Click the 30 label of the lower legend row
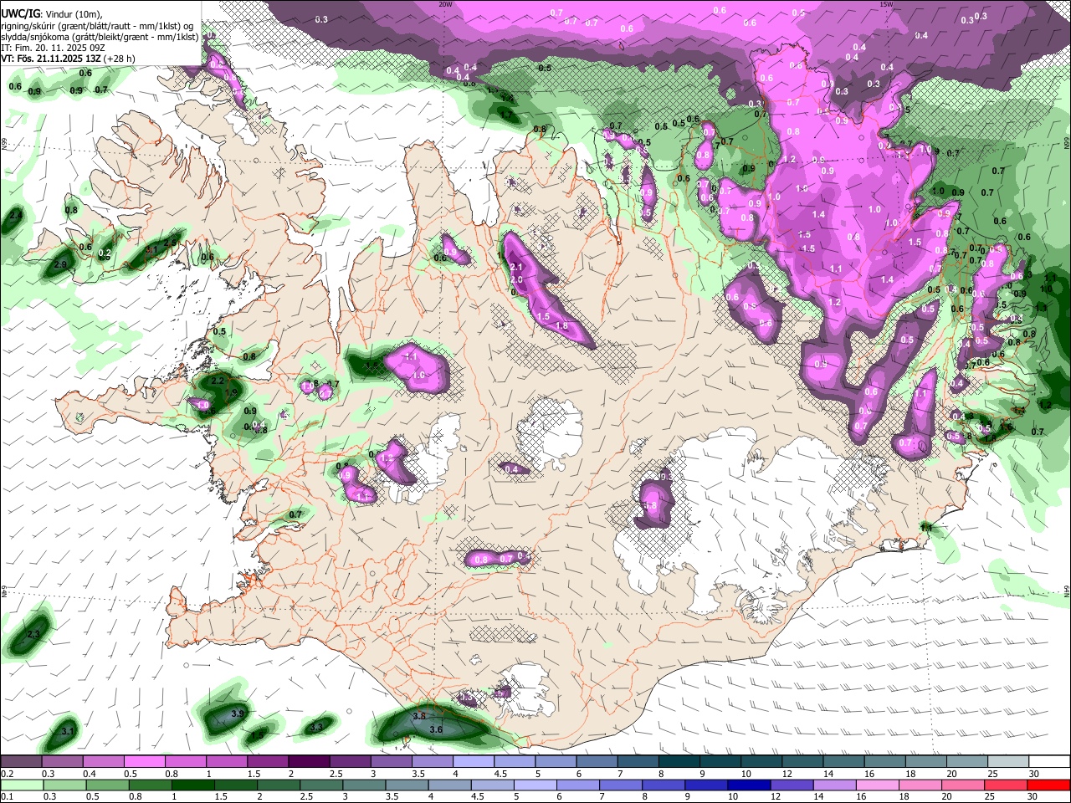The width and height of the screenshot is (1071, 803). point(1033,796)
